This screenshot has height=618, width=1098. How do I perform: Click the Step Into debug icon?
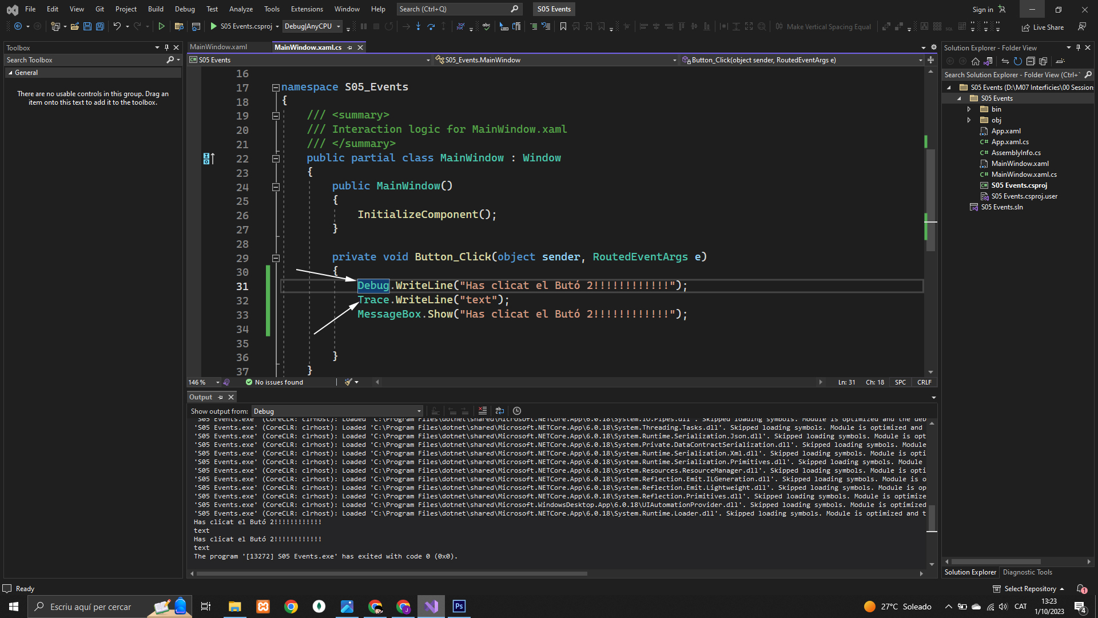[x=418, y=26]
